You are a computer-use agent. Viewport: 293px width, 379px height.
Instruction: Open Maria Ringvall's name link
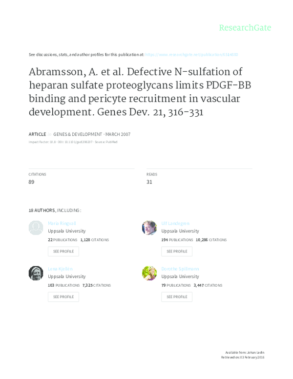pos(60,223)
